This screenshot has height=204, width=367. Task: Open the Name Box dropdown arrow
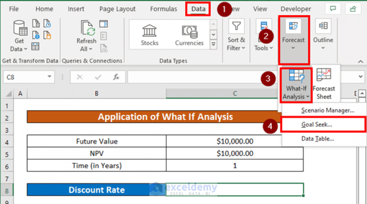pyautogui.click(x=49, y=77)
